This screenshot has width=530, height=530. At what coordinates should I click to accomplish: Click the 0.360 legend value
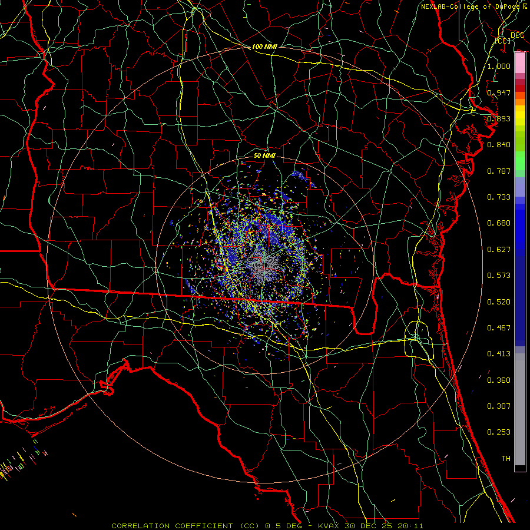click(x=499, y=380)
